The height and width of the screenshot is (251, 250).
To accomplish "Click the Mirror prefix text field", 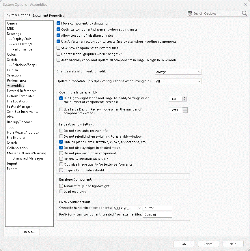I will tap(158, 208).
